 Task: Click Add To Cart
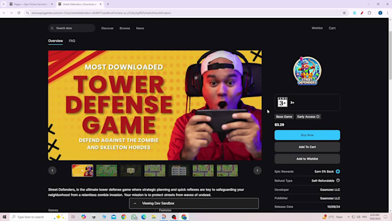307,147
